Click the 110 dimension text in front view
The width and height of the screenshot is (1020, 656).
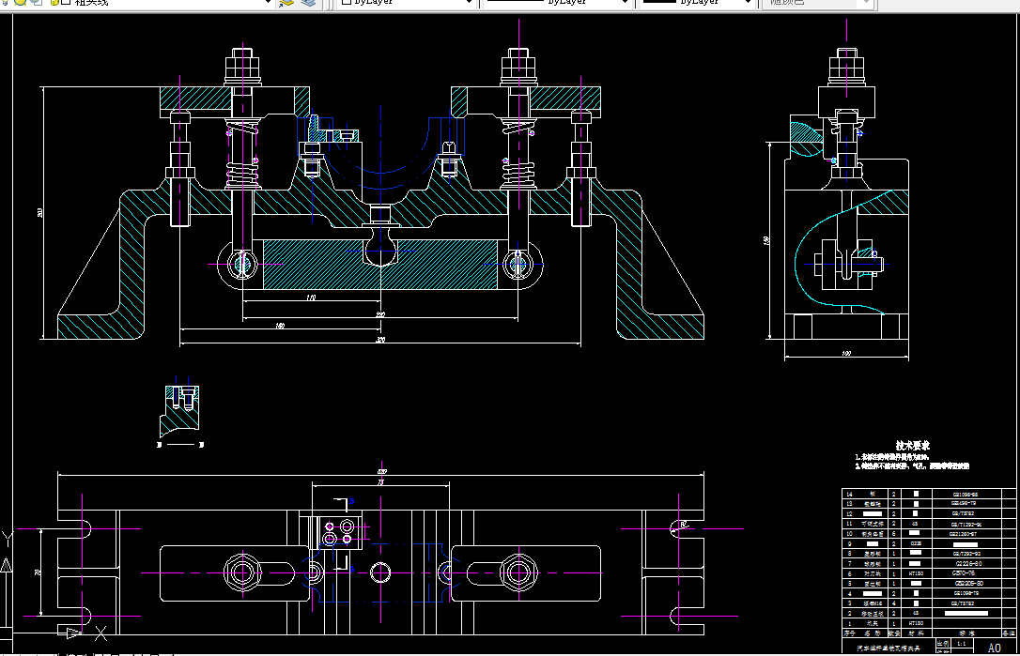[311, 297]
